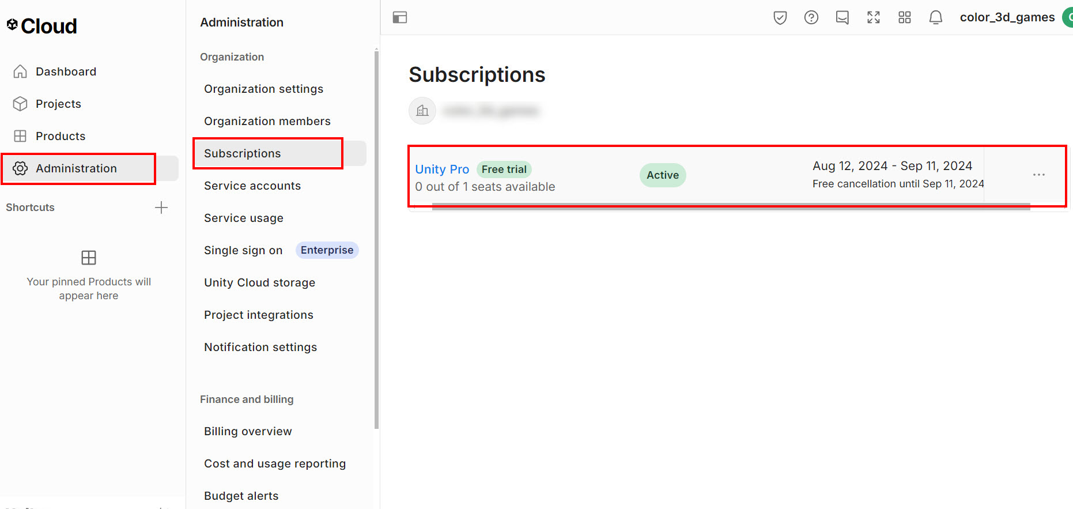Viewport: 1073px width, 509px height.
Task: Open the Dashboard home icon
Action: [x=20, y=71]
